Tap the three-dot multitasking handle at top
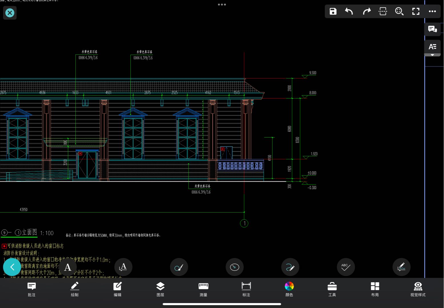444x308 pixels. tap(222, 5)
